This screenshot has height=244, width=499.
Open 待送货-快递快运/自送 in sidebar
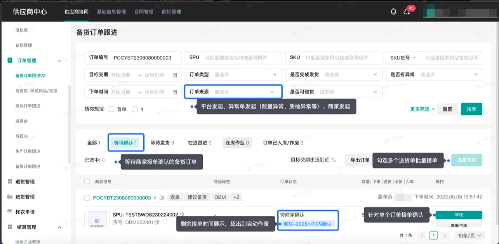(36, 91)
